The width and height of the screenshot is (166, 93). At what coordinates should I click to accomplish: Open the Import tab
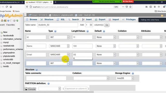[114, 20]
